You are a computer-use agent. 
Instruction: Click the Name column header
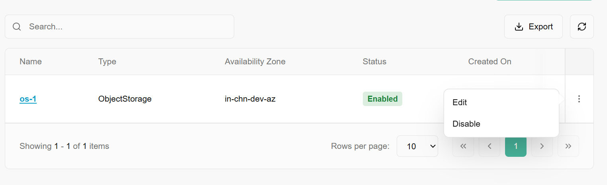pyautogui.click(x=31, y=62)
